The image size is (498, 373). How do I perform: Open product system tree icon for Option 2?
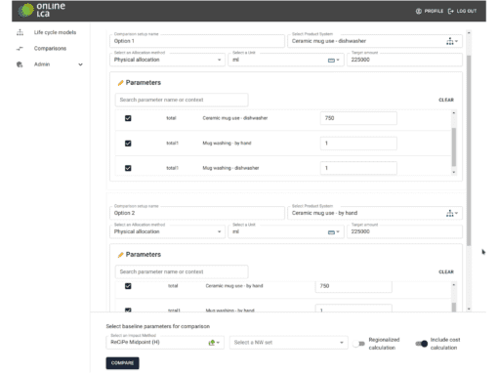(x=450, y=213)
